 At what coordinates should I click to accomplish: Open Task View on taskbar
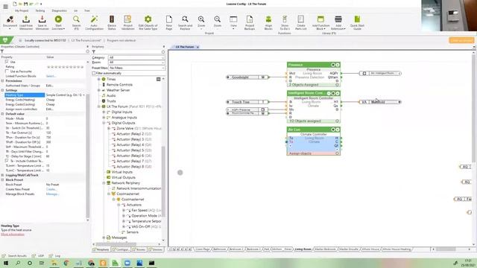point(42,263)
